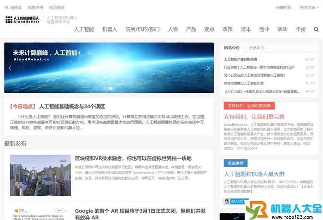Screen dimensions: 323x220
Task: Open the 干货 navigation item
Action: pyautogui.click(x=300, y=29)
